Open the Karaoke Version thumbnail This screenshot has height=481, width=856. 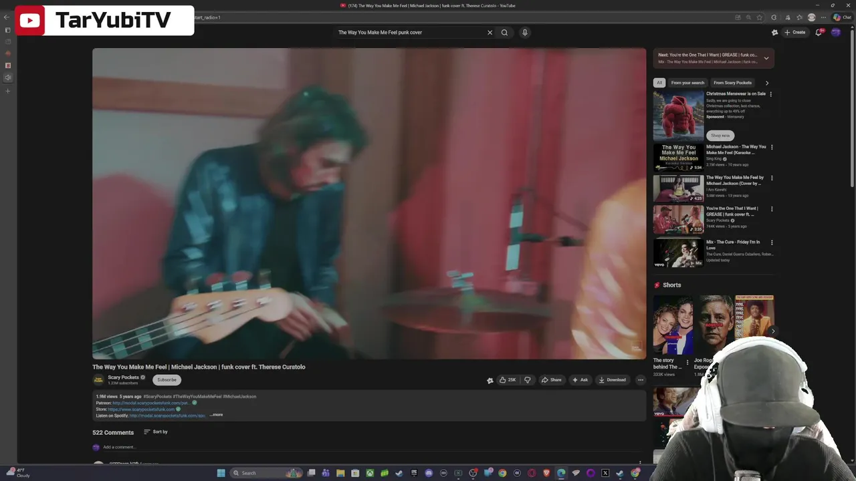pos(678,158)
